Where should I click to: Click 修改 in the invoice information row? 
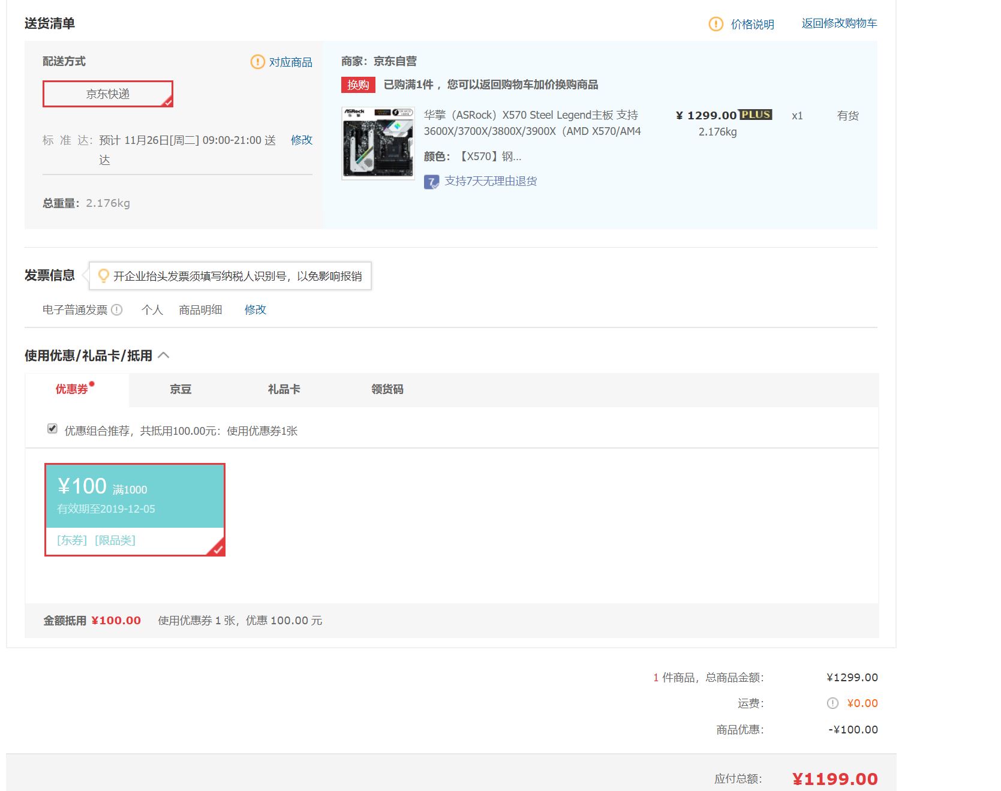(x=255, y=309)
